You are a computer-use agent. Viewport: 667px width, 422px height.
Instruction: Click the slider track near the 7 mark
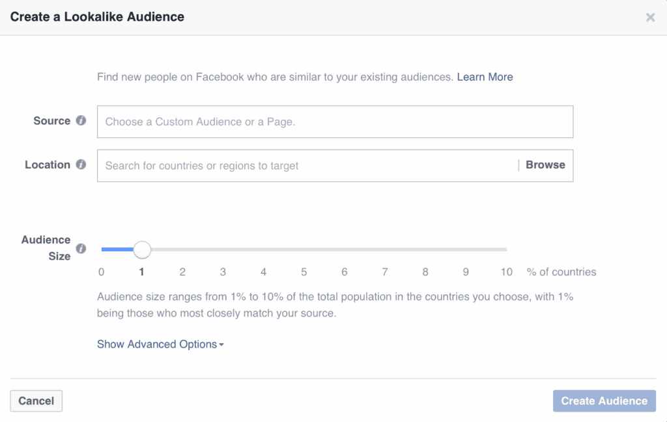[384, 249]
